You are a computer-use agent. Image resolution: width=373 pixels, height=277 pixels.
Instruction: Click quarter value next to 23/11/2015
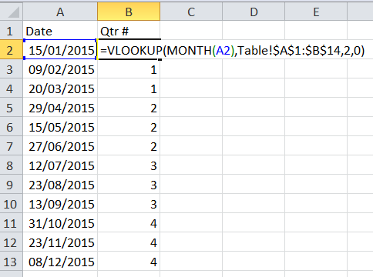click(x=129, y=242)
